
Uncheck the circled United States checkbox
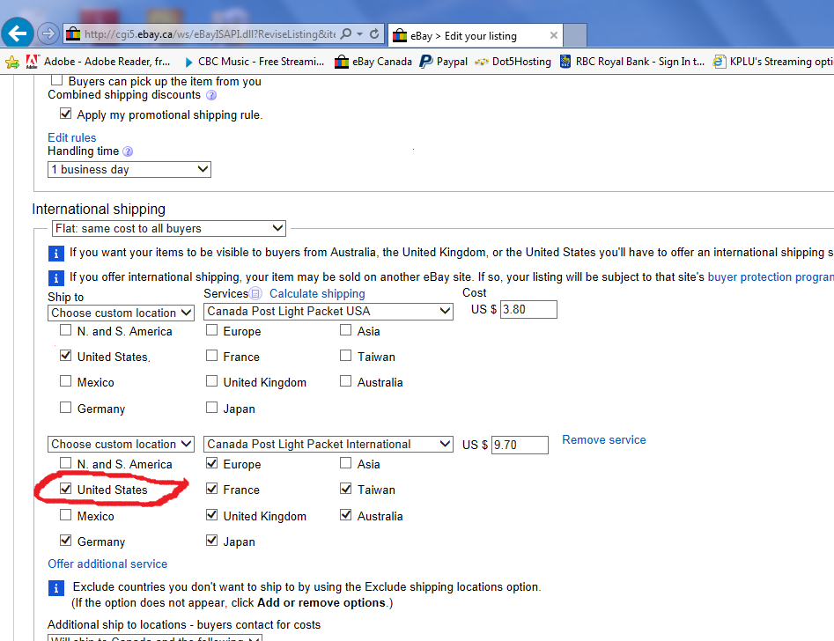point(66,489)
